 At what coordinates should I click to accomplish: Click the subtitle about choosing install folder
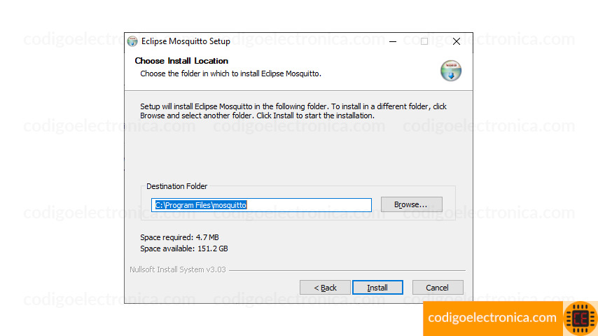pos(231,73)
